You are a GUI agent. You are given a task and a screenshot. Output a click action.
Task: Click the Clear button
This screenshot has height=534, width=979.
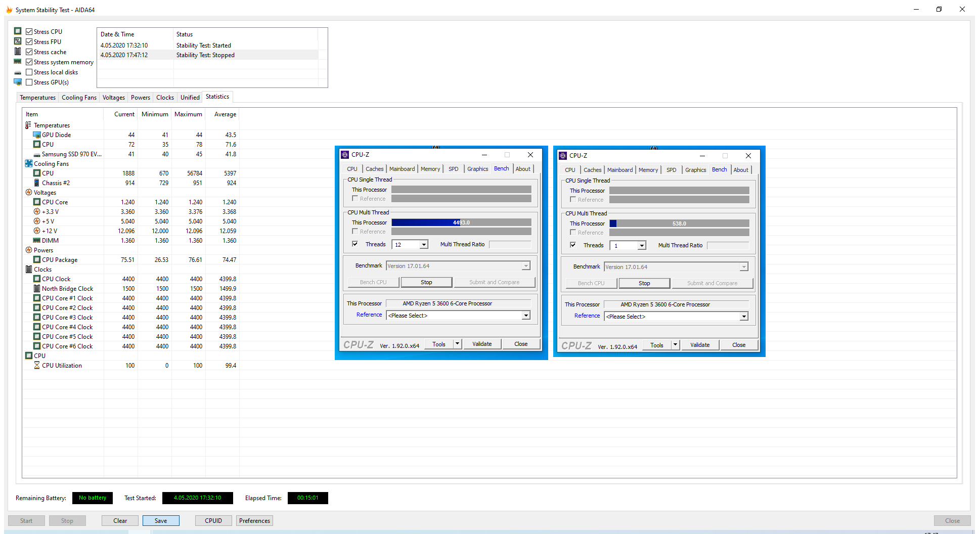click(120, 520)
